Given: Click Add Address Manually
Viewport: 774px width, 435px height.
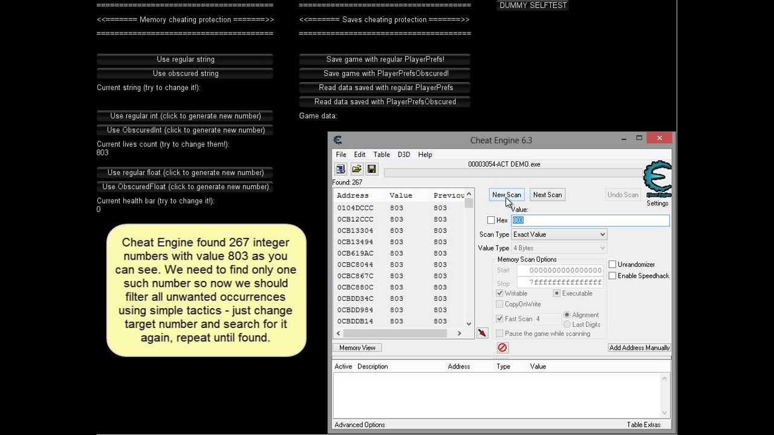Looking at the screenshot, I should click(x=639, y=347).
